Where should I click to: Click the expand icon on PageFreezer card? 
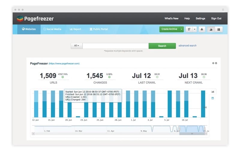(x=213, y=63)
